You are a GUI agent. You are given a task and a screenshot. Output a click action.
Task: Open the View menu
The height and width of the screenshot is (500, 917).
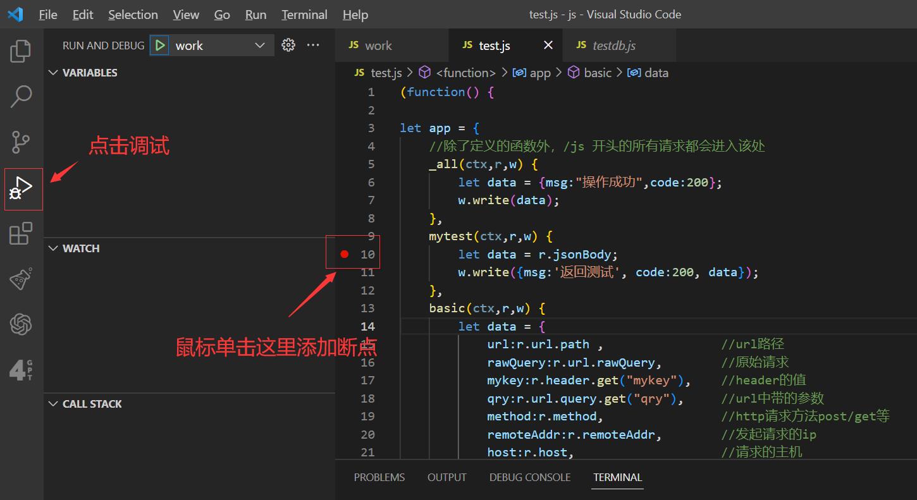[186, 15]
